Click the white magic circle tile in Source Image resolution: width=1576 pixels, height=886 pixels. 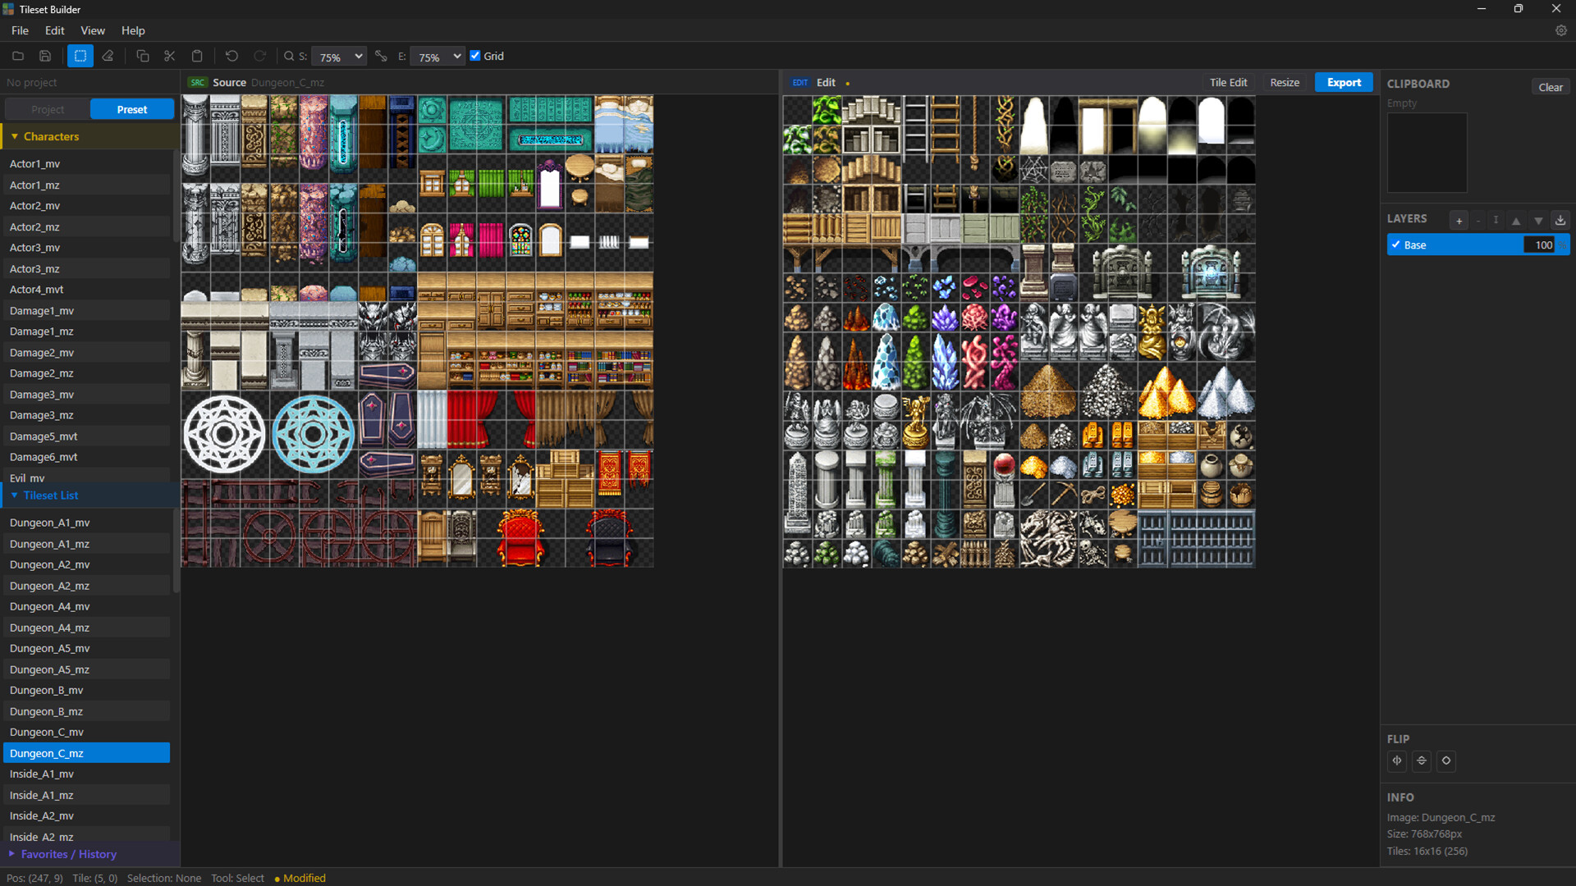pos(225,434)
